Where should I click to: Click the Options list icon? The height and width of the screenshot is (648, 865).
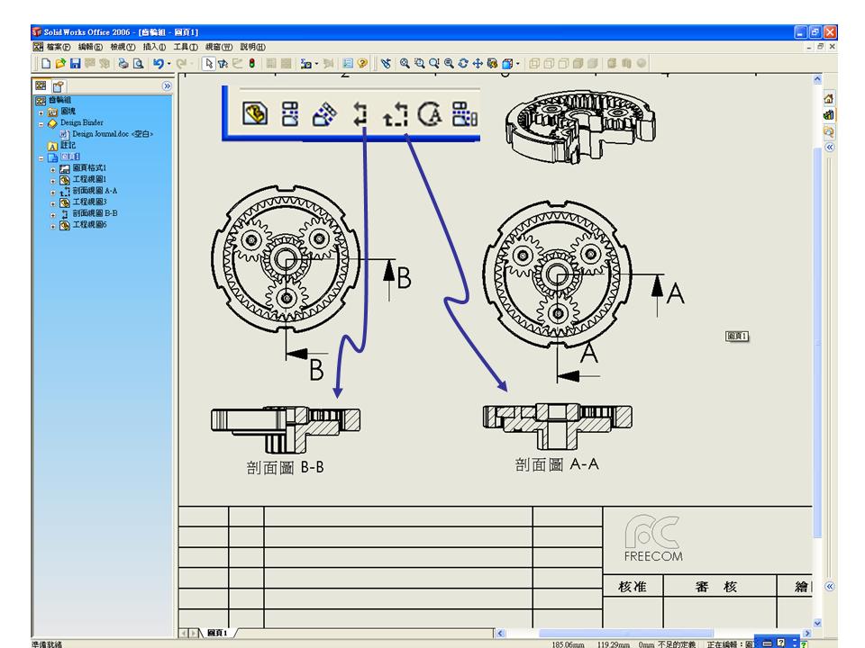click(x=348, y=63)
